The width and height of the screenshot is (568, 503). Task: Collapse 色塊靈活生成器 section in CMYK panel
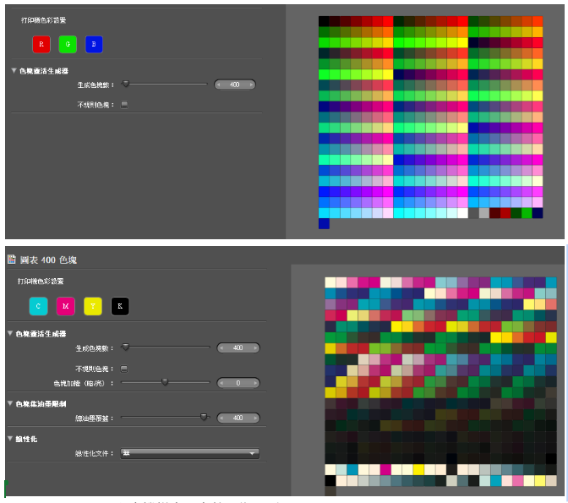tap(11, 334)
